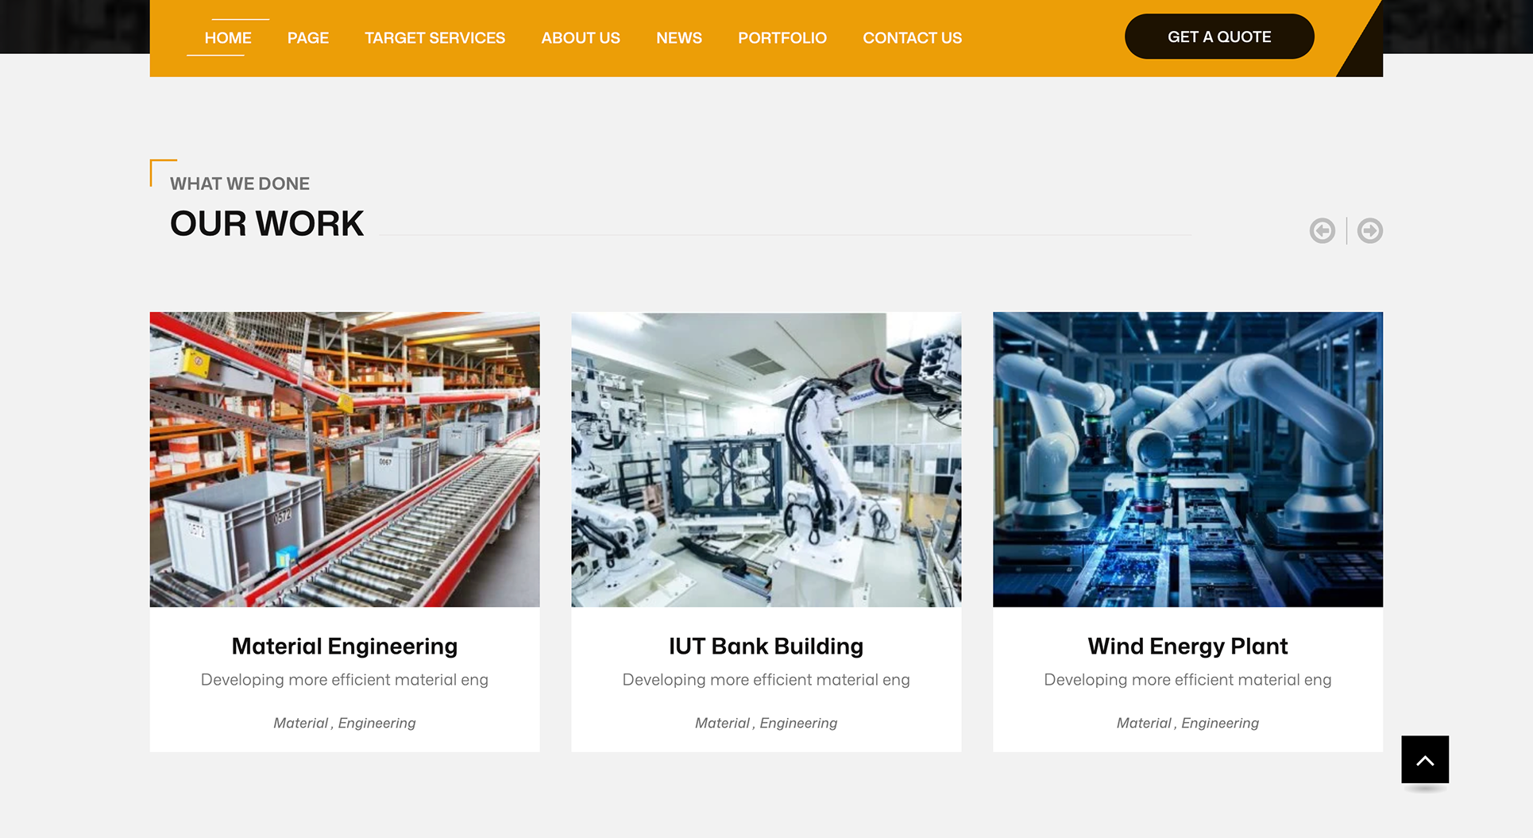The height and width of the screenshot is (838, 1533).
Task: Click the scroll-to-top chevron button
Action: pos(1424,760)
